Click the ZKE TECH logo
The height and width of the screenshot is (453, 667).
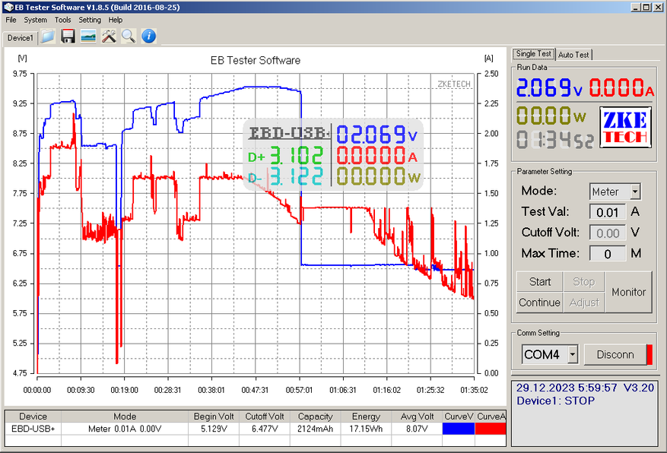(x=625, y=128)
